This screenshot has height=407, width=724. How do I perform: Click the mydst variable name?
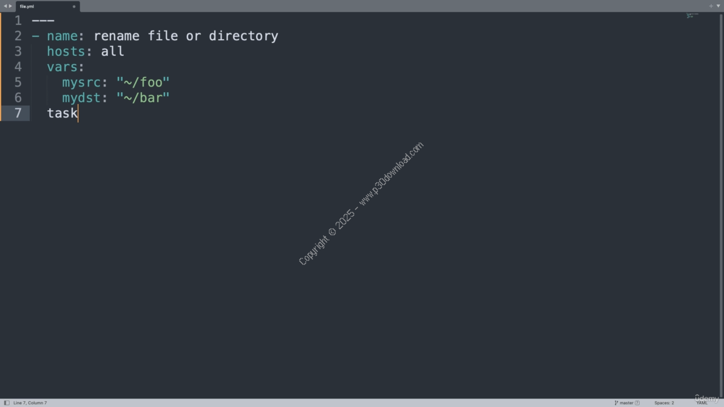click(x=81, y=98)
